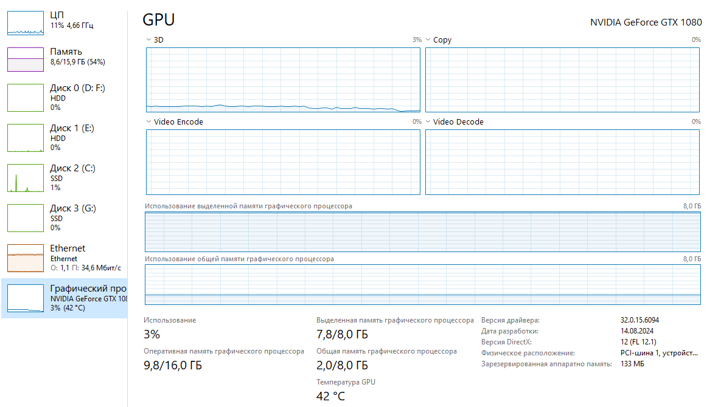Click the dedicated GPU memory usage graph

(x=423, y=231)
